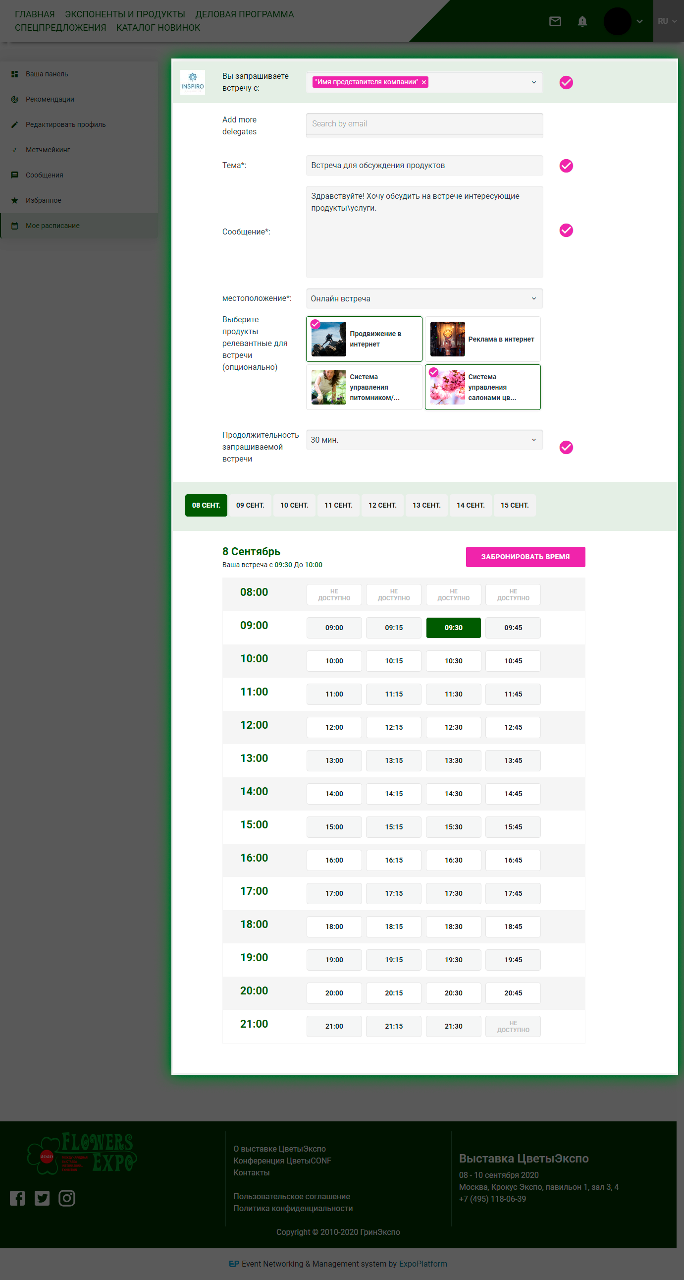Open ДЕЛОВАЯ ПРОГРАММА menu item
Viewport: 684px width, 1280px height.
click(x=245, y=14)
